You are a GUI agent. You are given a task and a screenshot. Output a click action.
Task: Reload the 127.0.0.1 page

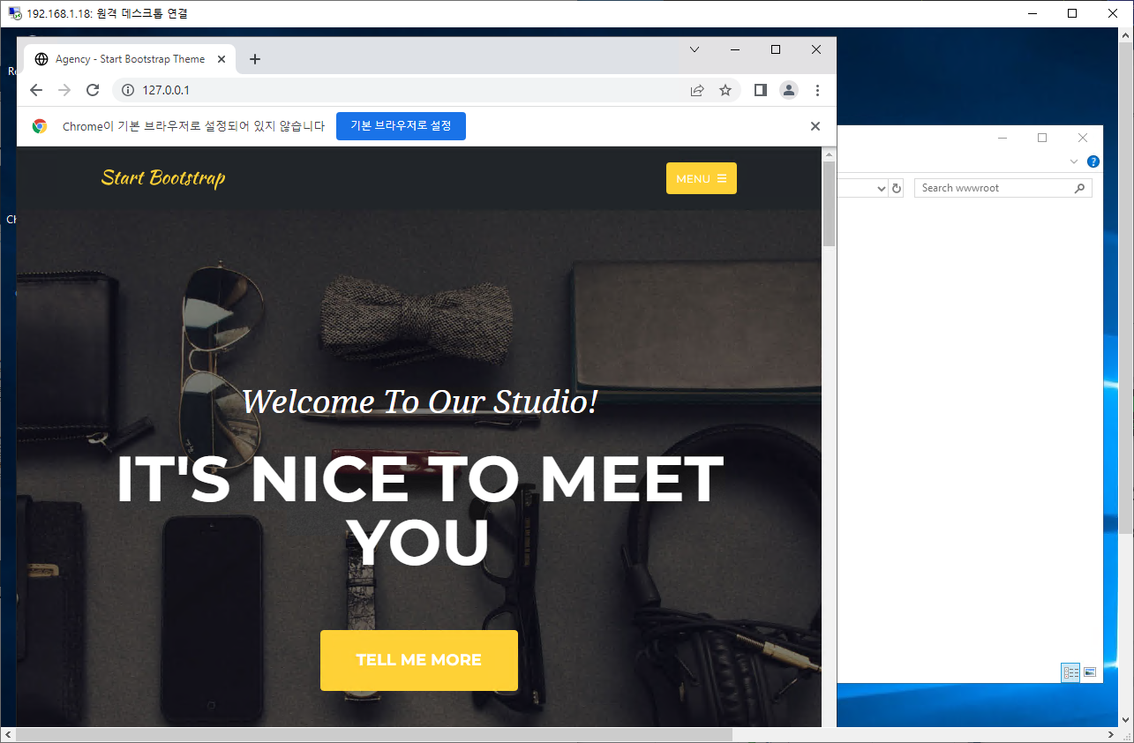click(x=93, y=90)
